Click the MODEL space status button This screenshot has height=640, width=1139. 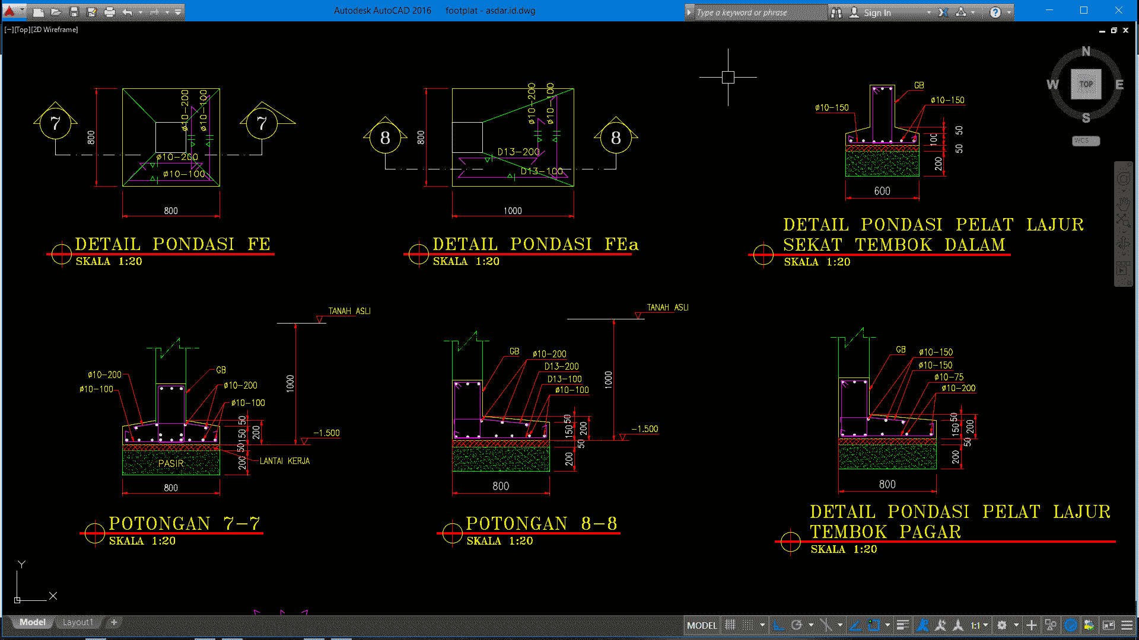click(x=702, y=625)
